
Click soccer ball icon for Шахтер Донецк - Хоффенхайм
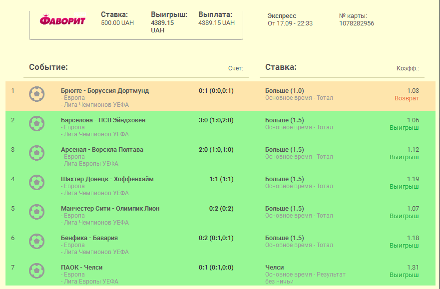pyautogui.click(x=37, y=183)
